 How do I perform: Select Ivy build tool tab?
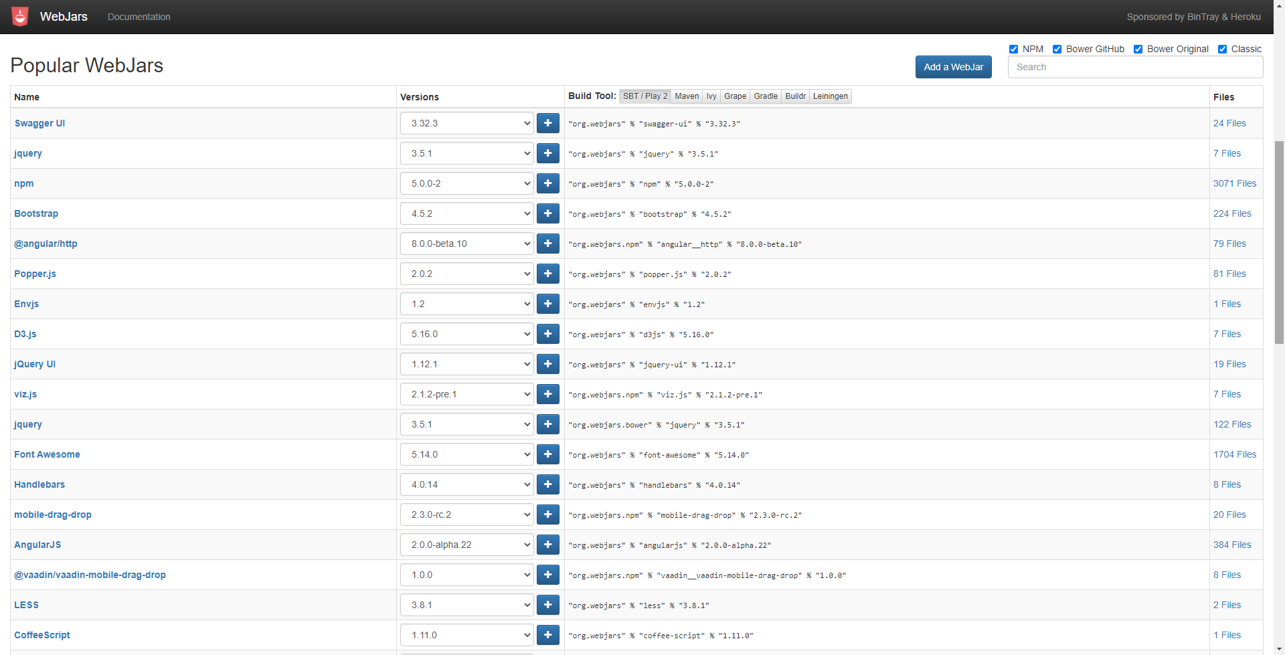pyautogui.click(x=711, y=96)
